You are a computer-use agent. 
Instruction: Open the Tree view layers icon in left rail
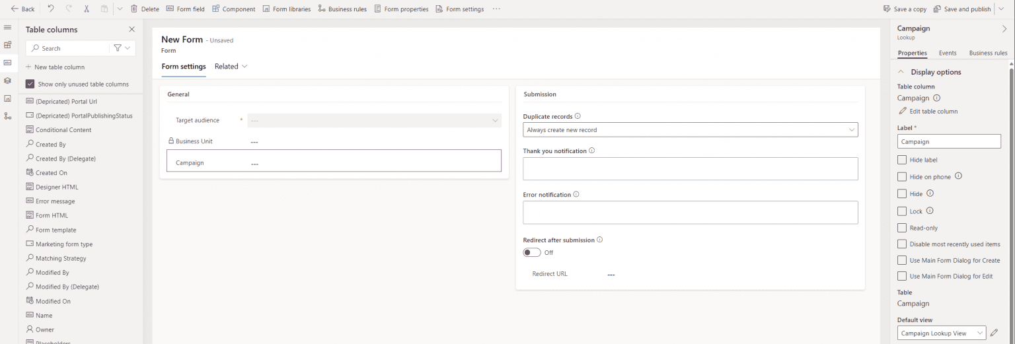[8, 81]
